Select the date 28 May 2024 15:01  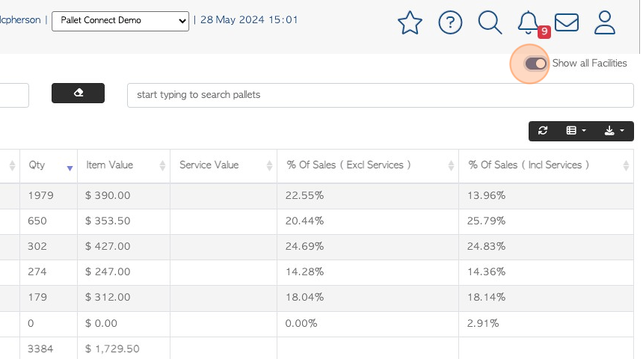point(249,20)
